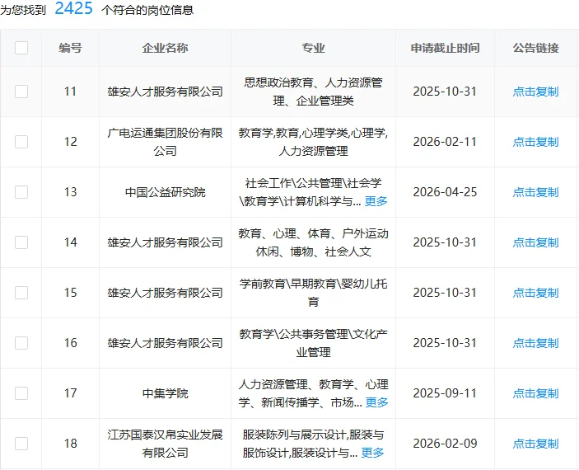Select checkbox for row 13 中国公益研究院
Screen dimensions: 579x470
pos(21,192)
